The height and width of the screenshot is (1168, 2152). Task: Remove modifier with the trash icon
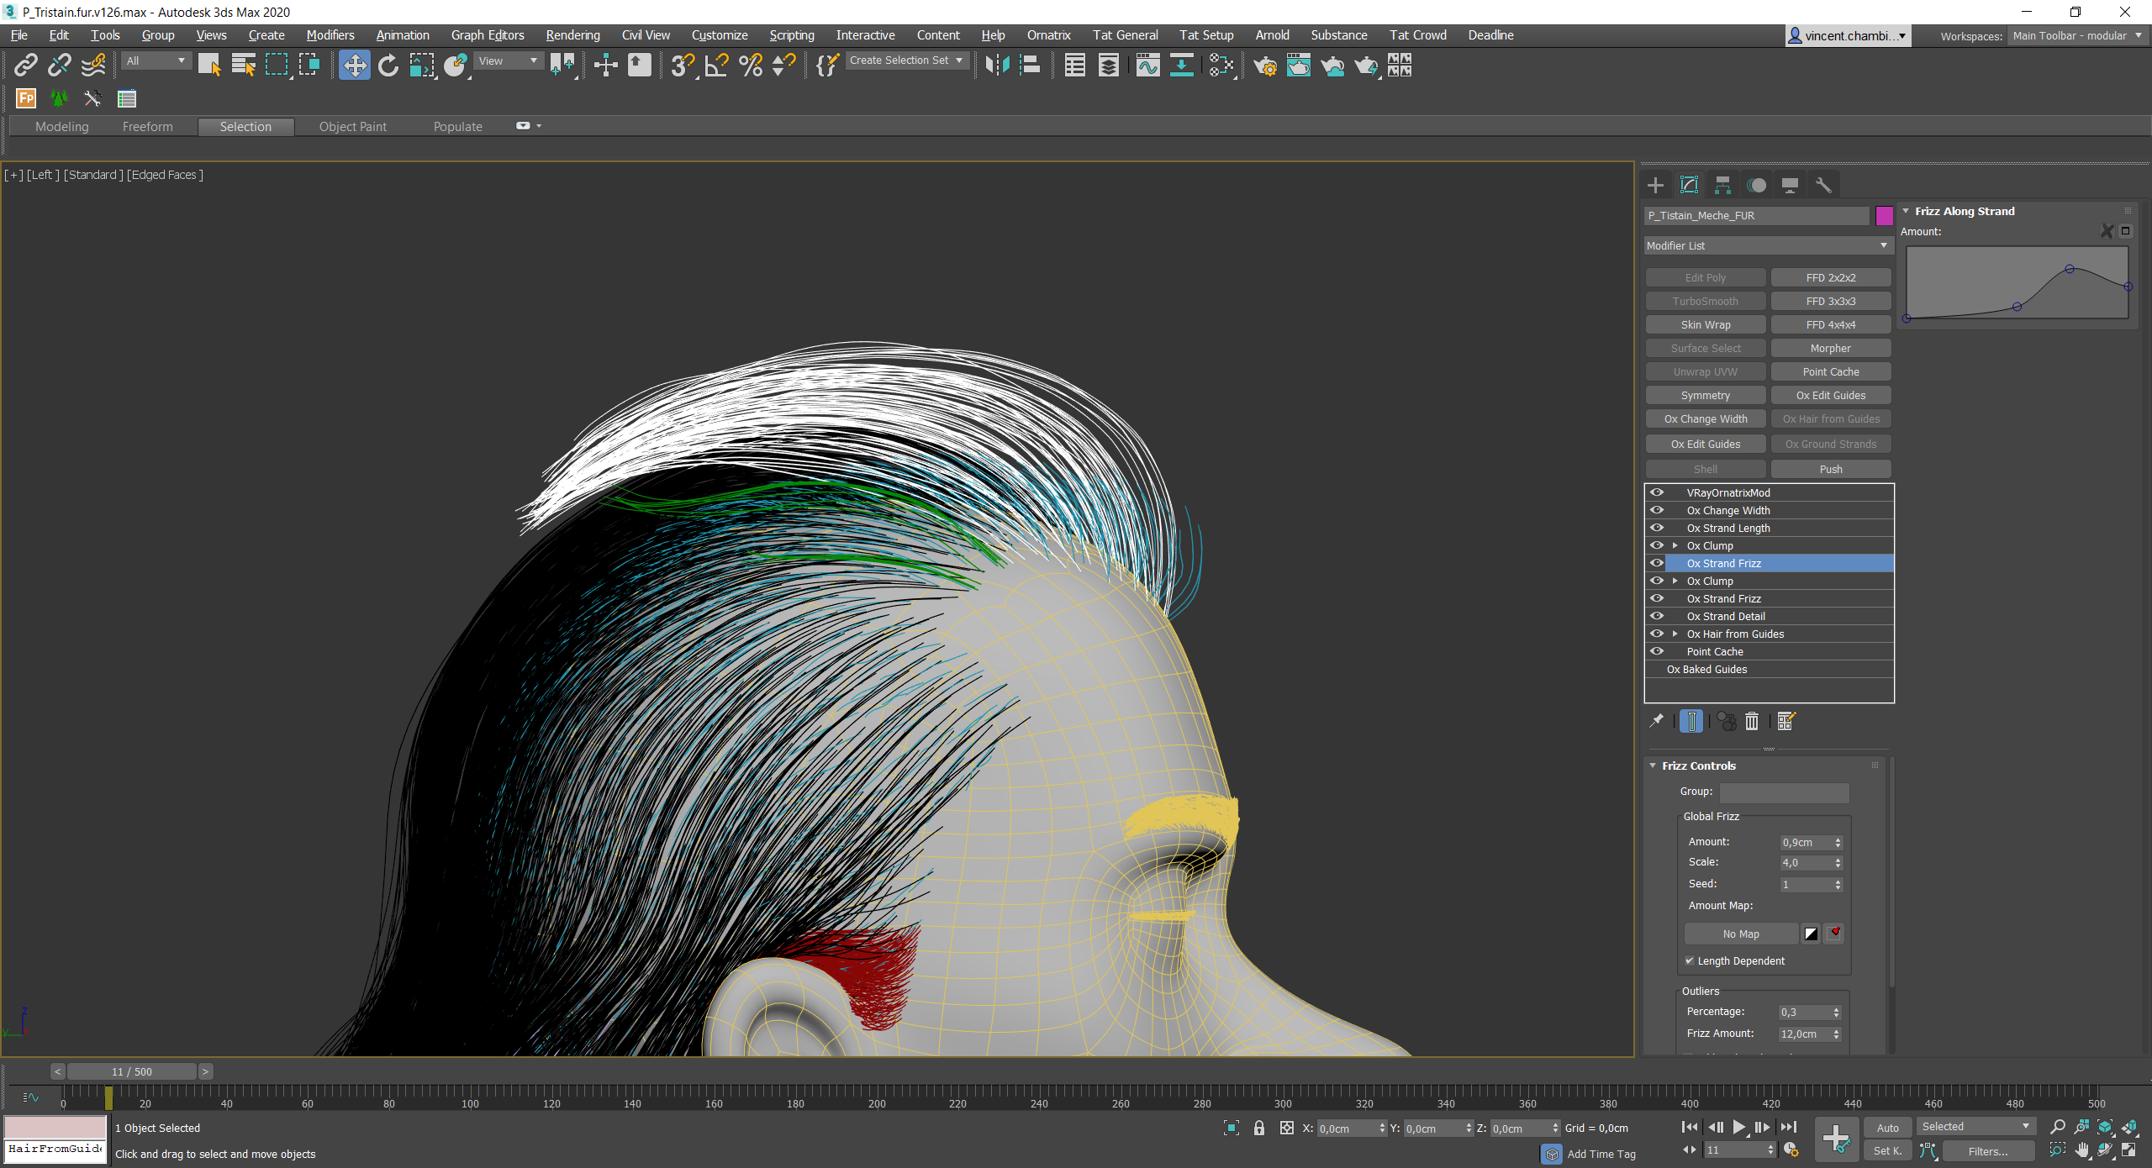(1752, 721)
